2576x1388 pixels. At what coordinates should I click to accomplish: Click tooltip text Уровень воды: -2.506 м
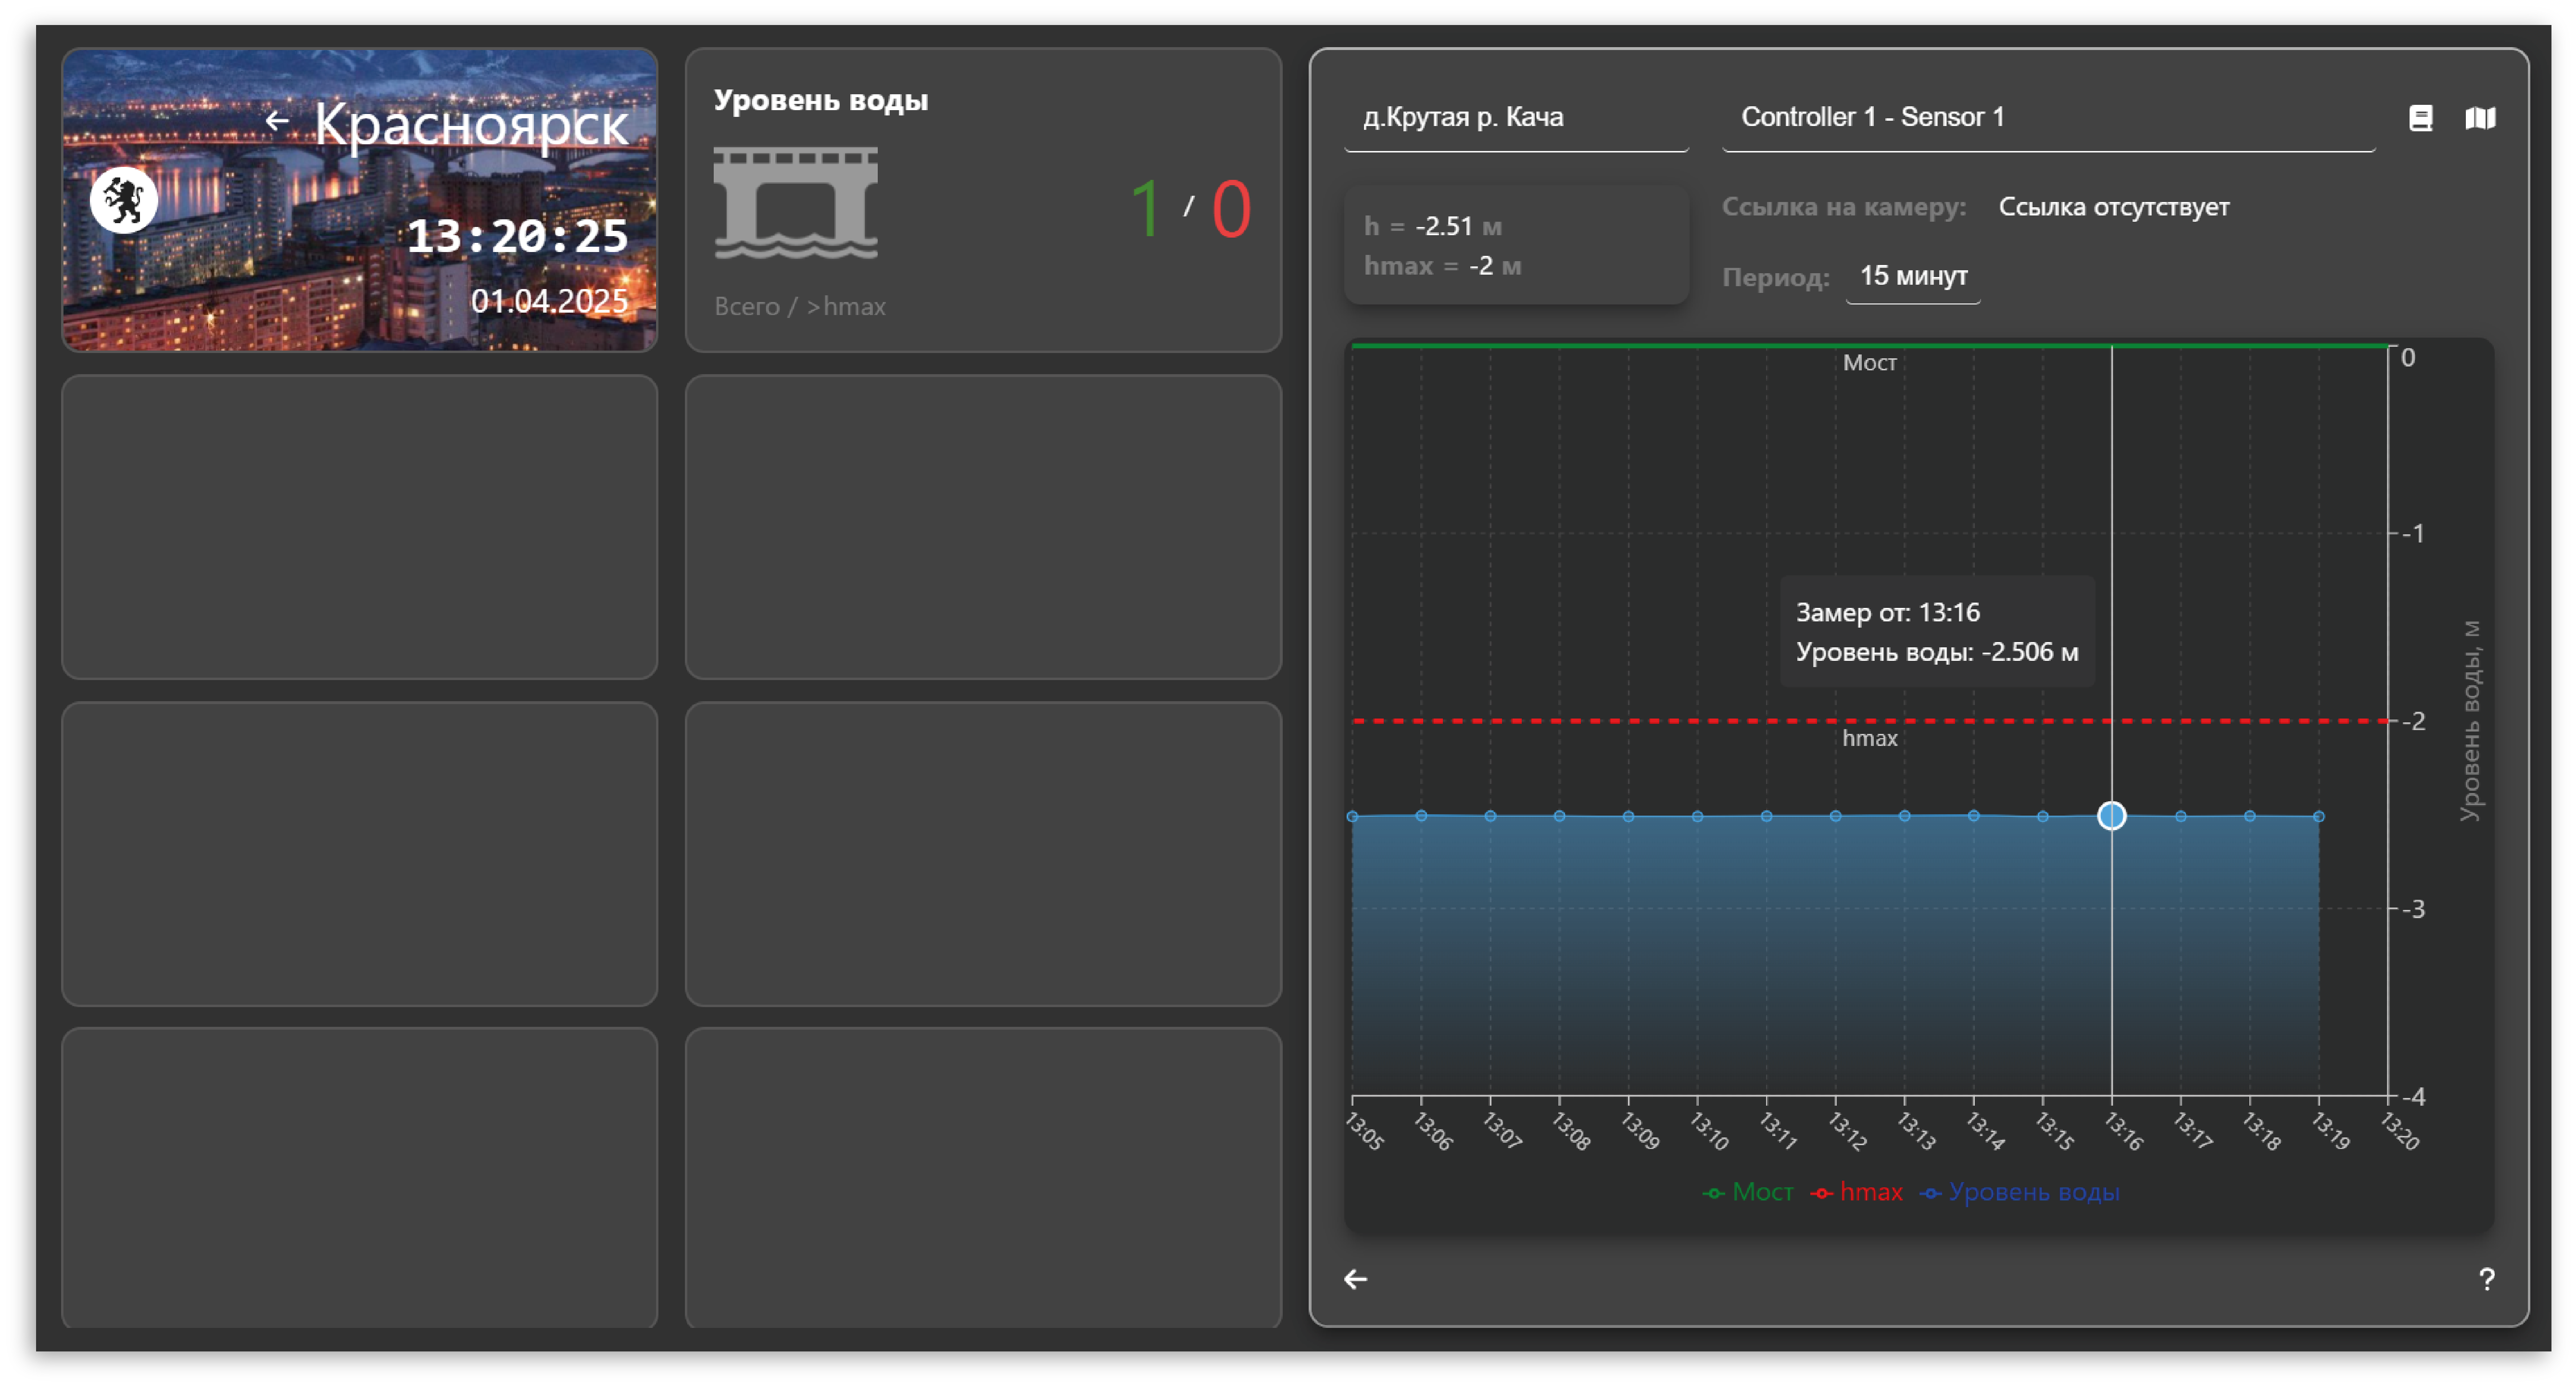pos(1936,652)
